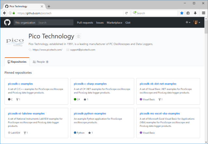Focus the browser search box
The width and height of the screenshot is (208, 144).
click(x=155, y=13)
